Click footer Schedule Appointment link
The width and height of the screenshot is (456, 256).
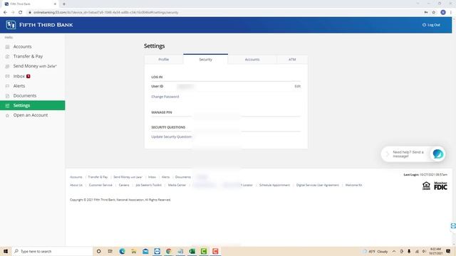click(274, 185)
